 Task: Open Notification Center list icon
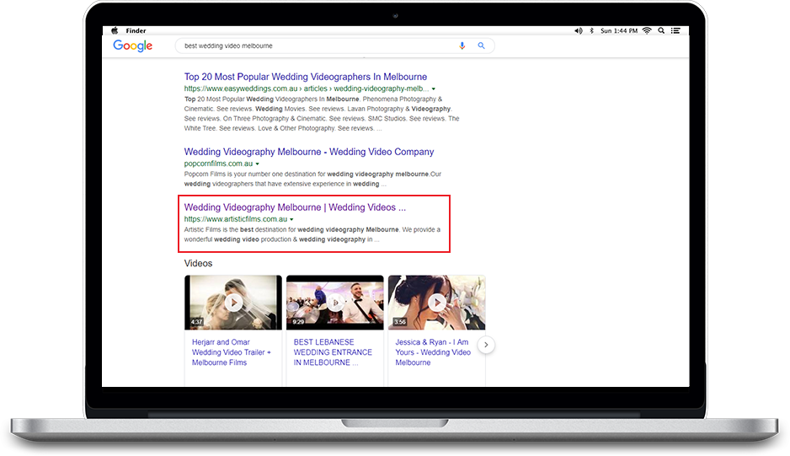click(675, 31)
